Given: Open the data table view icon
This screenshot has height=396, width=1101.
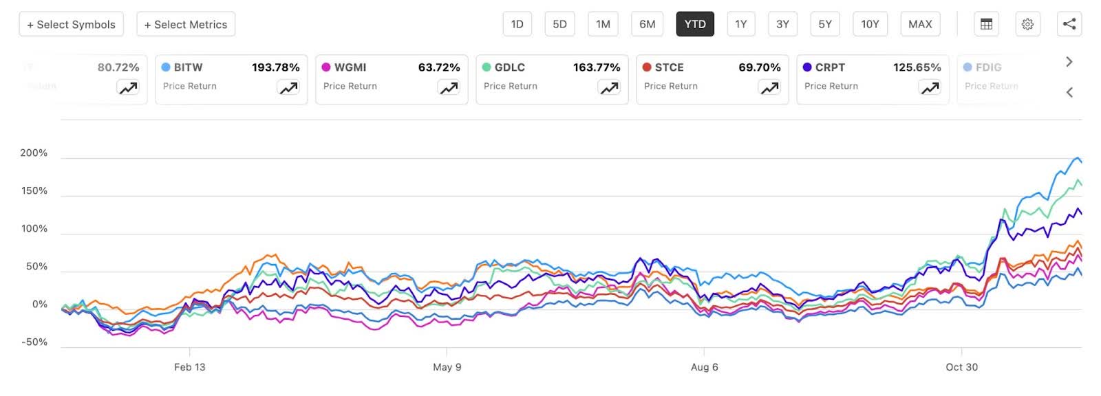Looking at the screenshot, I should pos(985,23).
